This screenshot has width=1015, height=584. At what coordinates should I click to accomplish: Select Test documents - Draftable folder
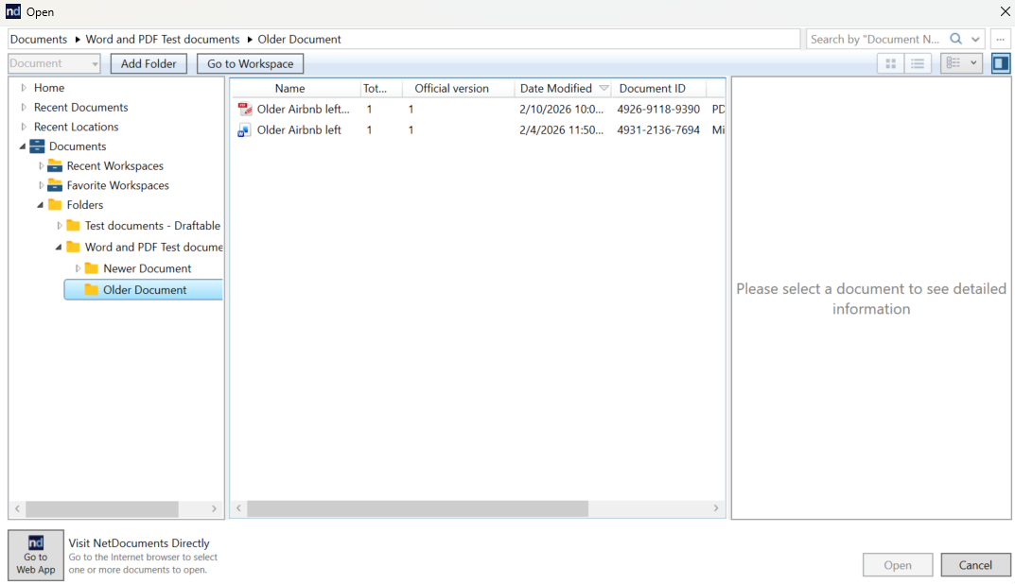(x=152, y=226)
